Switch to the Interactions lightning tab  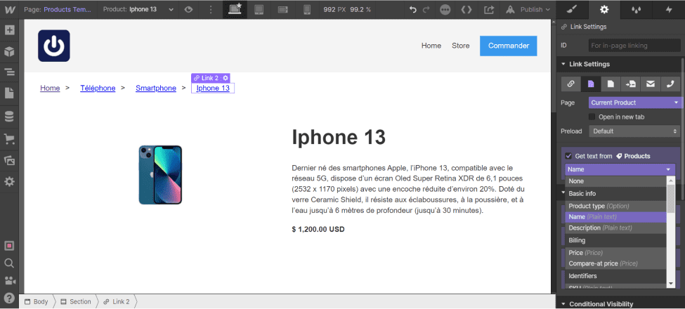(x=669, y=9)
